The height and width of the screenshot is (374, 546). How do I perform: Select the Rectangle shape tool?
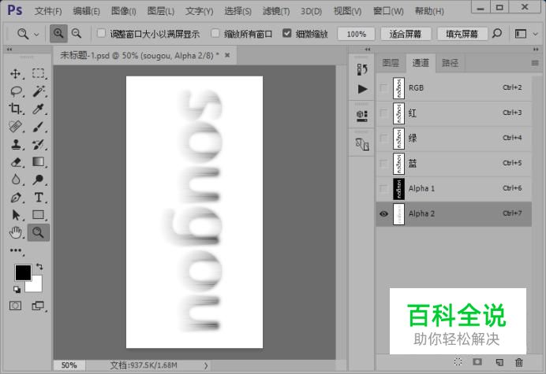coord(39,215)
